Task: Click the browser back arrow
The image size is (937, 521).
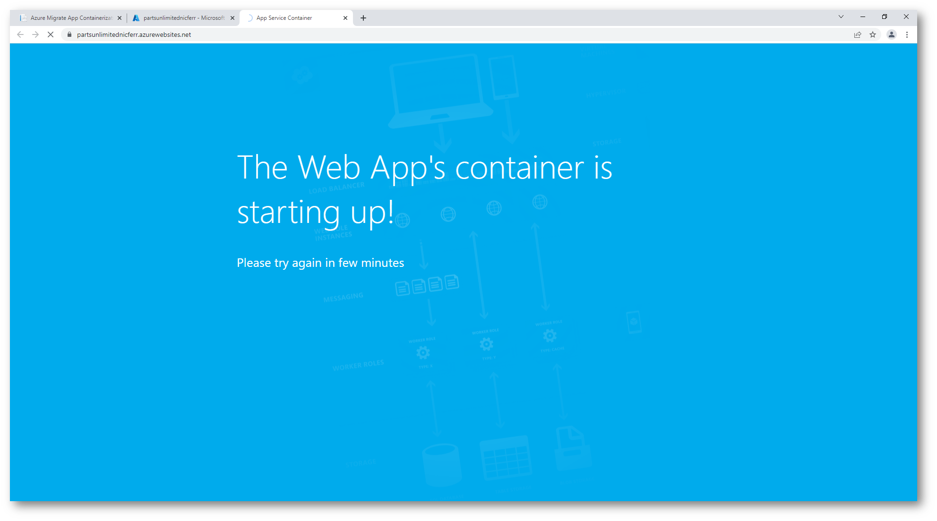Action: click(20, 34)
